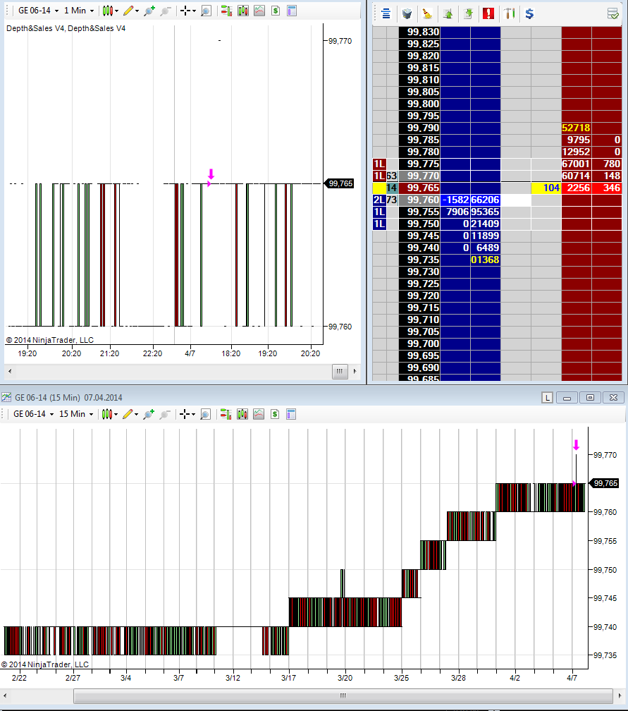Click the 1 Min chart scrollbar thumb
This screenshot has width=628, height=711.
pyautogui.click(x=340, y=371)
